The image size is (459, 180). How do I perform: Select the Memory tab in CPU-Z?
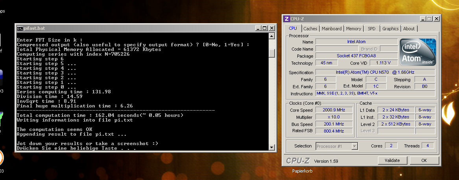coord(354,29)
